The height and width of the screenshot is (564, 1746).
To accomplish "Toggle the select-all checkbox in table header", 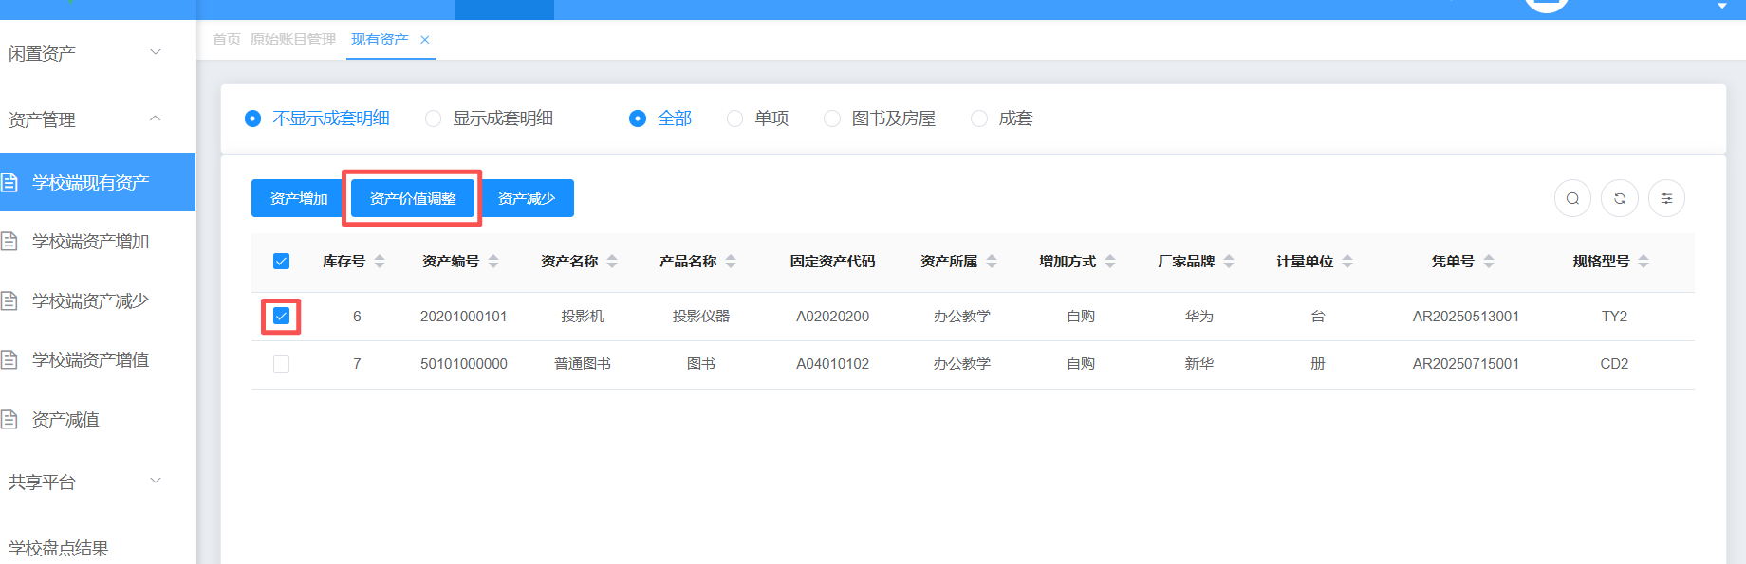I will pos(281,262).
